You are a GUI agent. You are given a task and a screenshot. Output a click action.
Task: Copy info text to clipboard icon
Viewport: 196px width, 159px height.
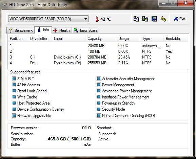point(136,19)
